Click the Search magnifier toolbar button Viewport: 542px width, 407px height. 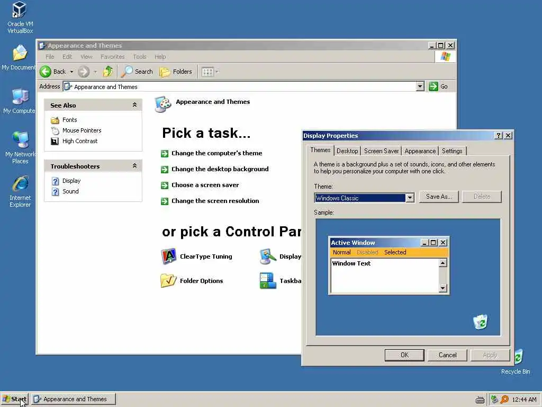(x=137, y=72)
